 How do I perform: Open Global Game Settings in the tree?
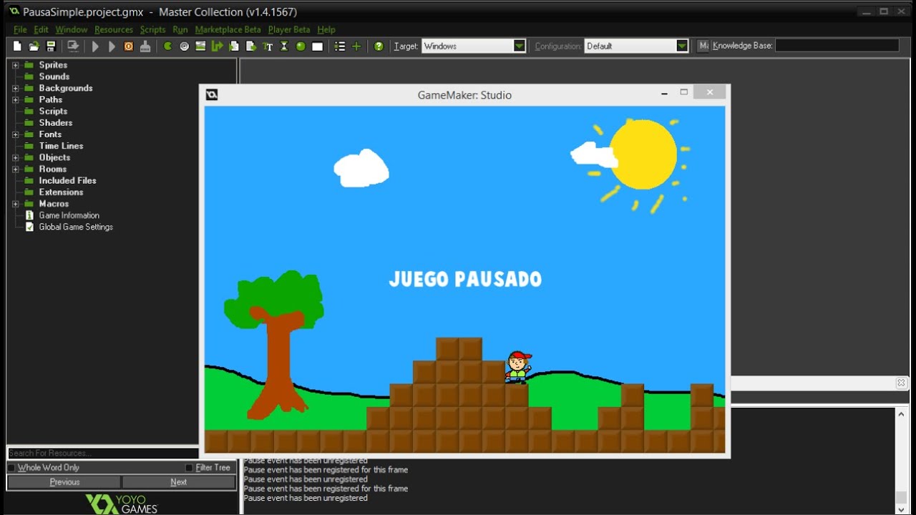(x=75, y=227)
